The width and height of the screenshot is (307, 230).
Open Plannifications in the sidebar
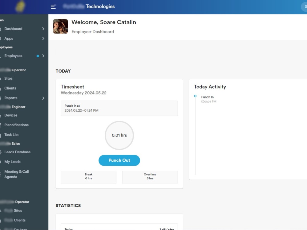[17, 125]
